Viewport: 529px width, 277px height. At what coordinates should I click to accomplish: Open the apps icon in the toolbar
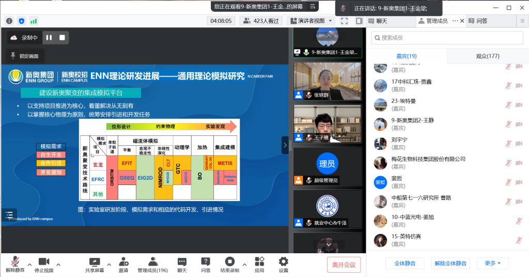[259, 264]
